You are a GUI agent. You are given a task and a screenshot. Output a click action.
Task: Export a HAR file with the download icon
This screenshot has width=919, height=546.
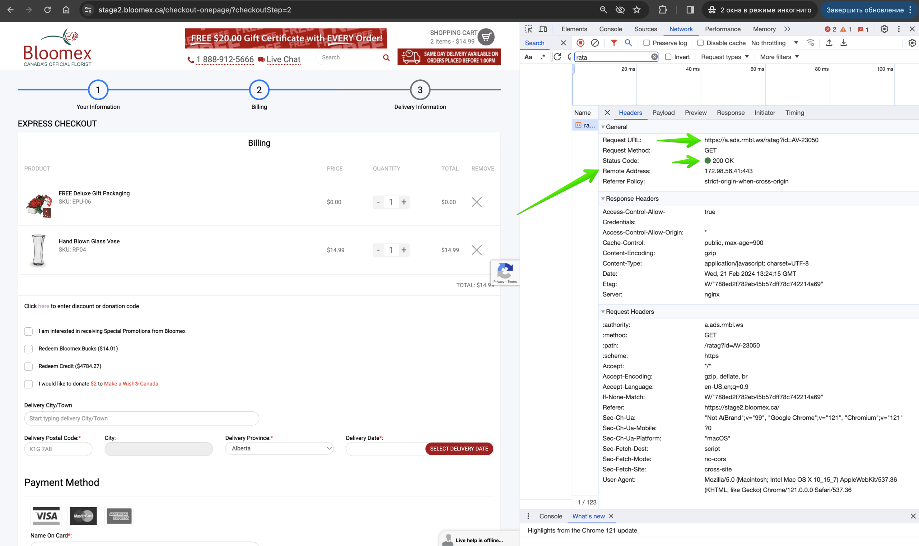point(844,43)
